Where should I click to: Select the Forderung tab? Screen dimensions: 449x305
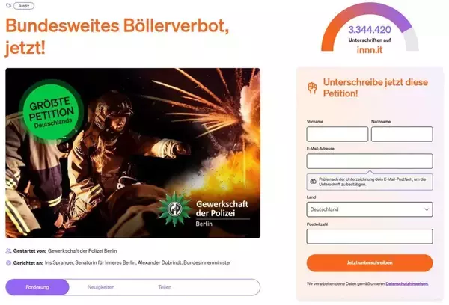(37, 287)
